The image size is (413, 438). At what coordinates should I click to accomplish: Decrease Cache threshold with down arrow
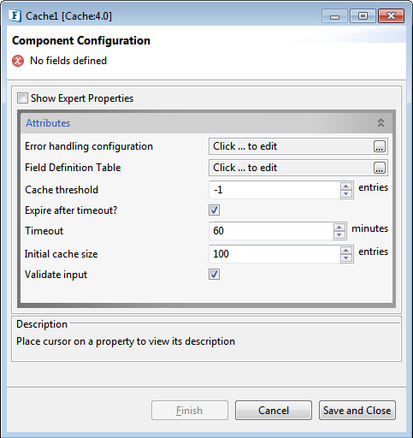tap(346, 193)
